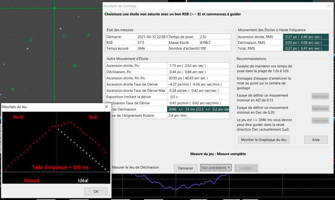This screenshot has height=200, width=335.
Task: Click the exposure time 1.0s to 3.0s recommendation text
Action: [264, 69]
